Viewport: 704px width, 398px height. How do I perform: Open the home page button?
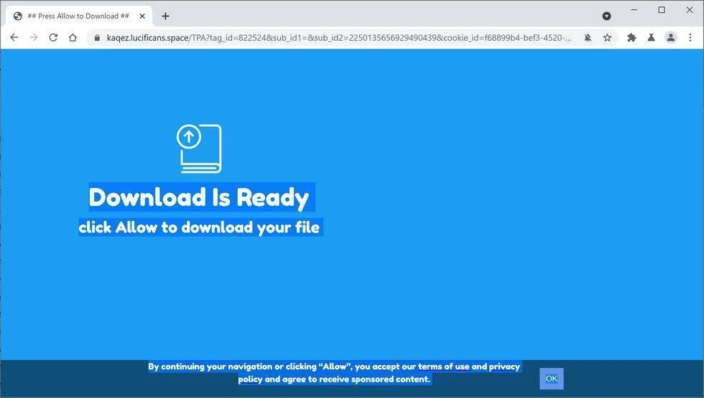[73, 37]
